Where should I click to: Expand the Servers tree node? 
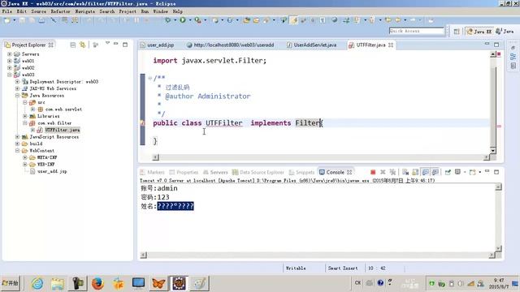click(x=10, y=54)
